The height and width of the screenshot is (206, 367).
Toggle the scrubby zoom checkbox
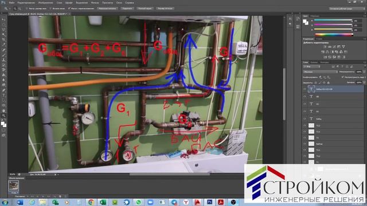[x=69, y=9]
